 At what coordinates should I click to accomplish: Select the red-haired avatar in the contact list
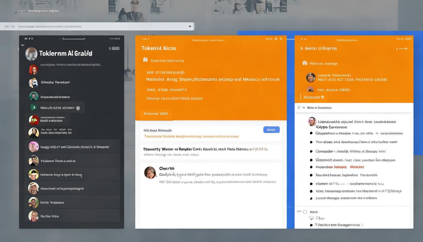(x=33, y=69)
